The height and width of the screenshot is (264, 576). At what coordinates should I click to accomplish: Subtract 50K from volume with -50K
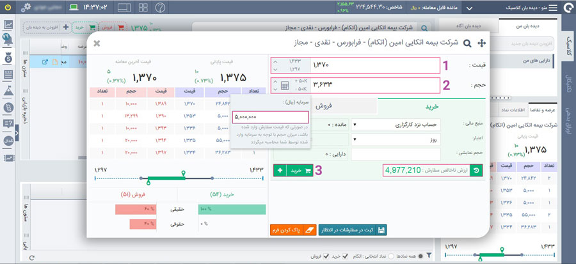(x=301, y=89)
